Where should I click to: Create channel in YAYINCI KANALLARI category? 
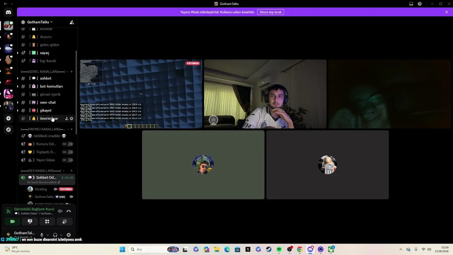tap(71, 129)
